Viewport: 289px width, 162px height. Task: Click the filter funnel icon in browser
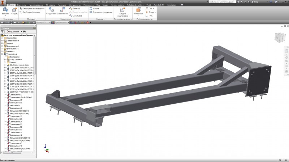coord(2,32)
